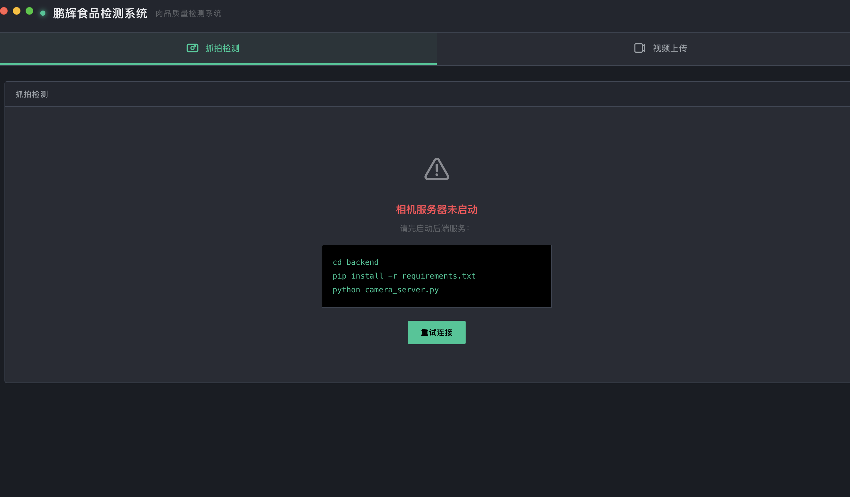Click the 重试连接 button
This screenshot has height=497, width=850.
pyautogui.click(x=437, y=332)
